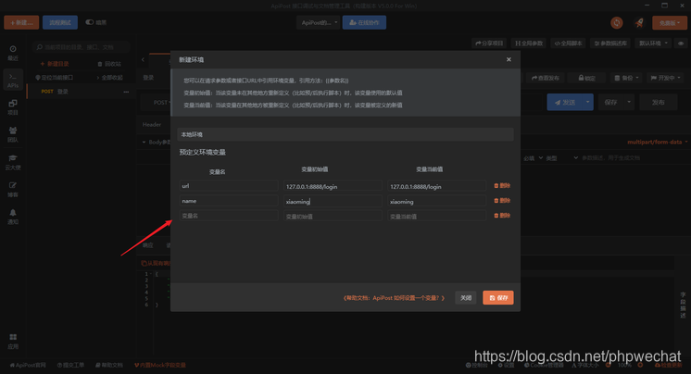
Task: Click the url variable name field
Action: pos(229,186)
